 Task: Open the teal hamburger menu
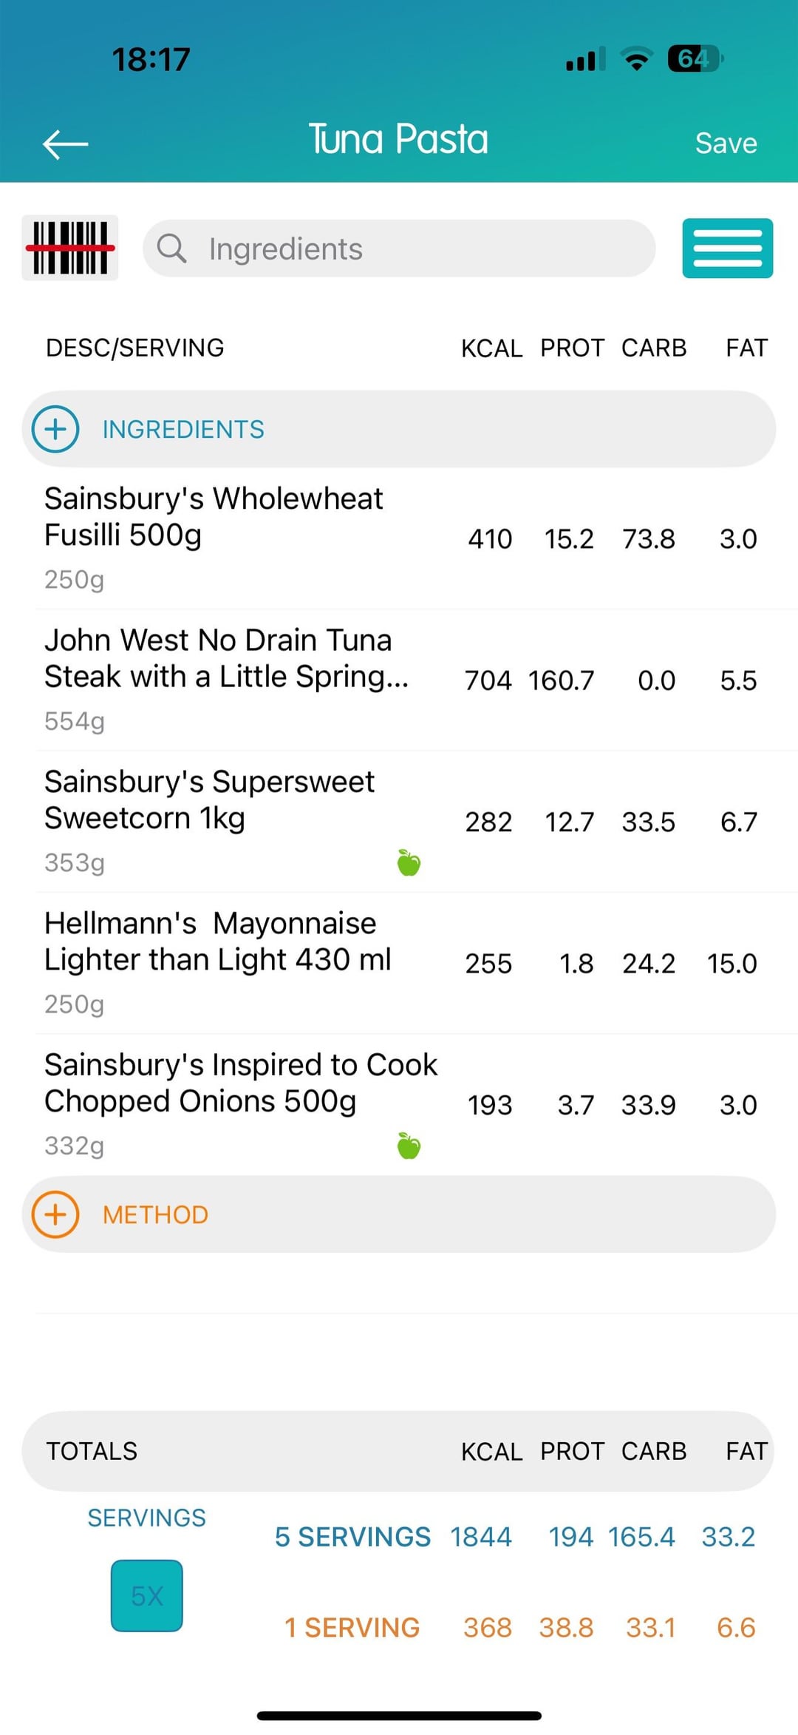(727, 248)
